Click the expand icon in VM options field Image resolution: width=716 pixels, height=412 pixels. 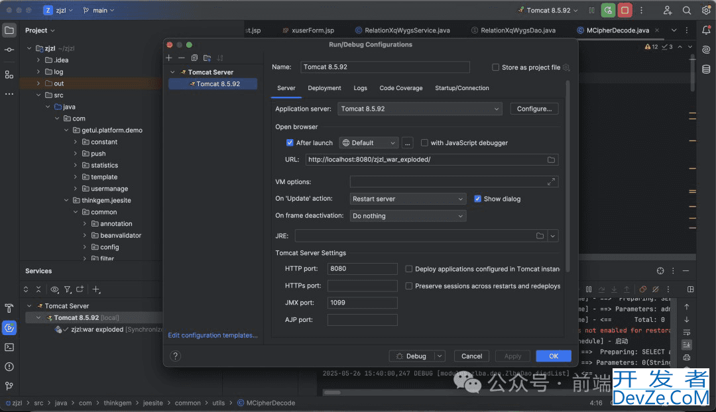[551, 181]
